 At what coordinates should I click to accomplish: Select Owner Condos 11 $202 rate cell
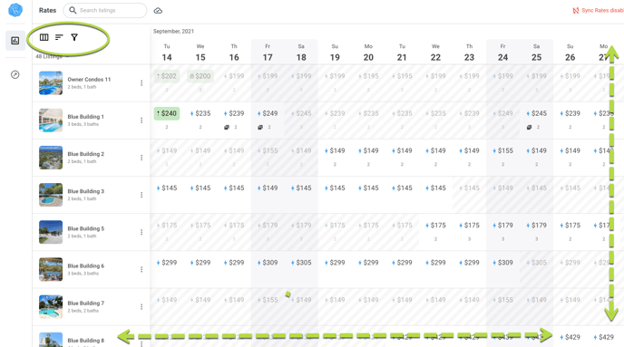coord(167,76)
